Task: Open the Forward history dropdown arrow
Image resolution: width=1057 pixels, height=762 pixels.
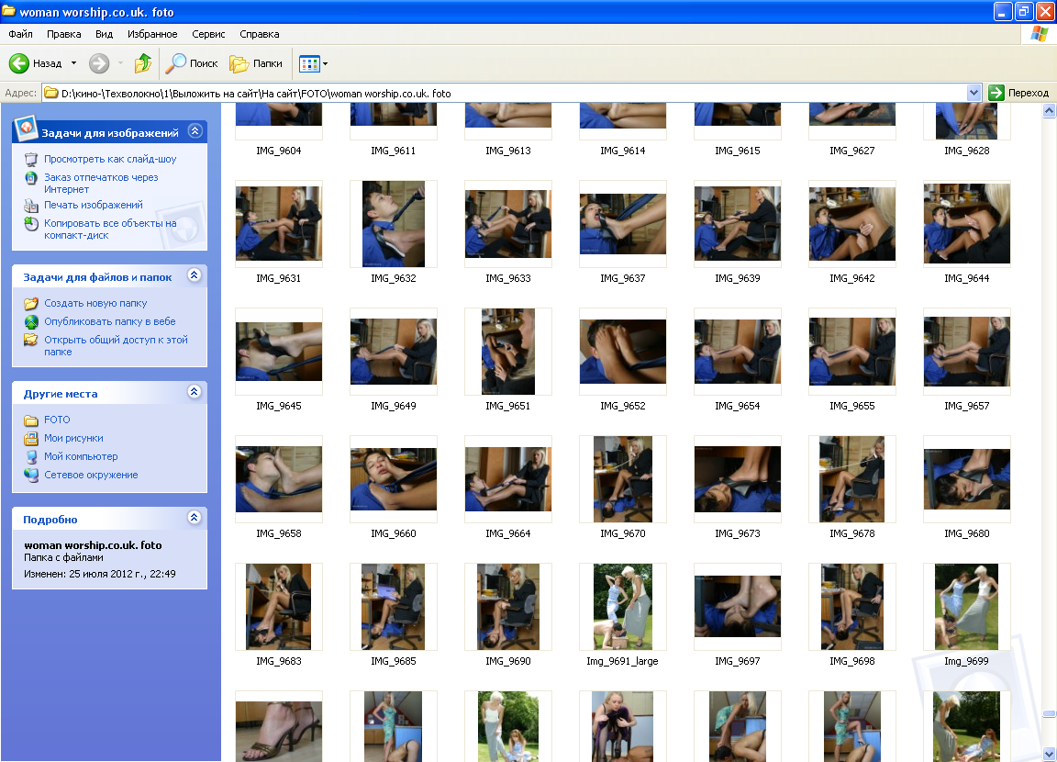Action: [121, 63]
